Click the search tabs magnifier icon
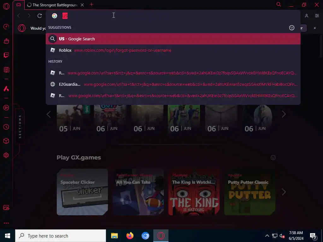 (279, 4)
